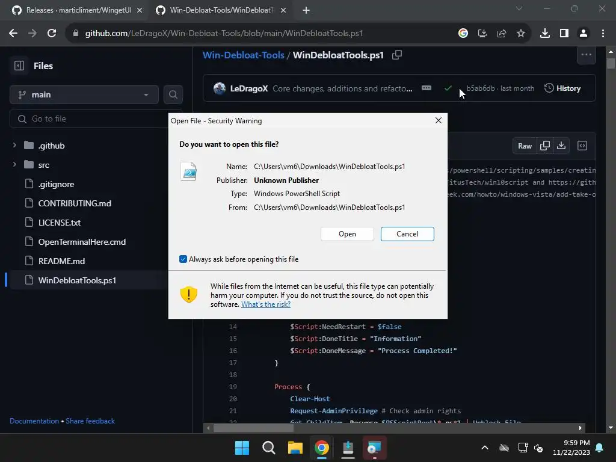Switch to Win-Debloat-Tools browser tab
This screenshot has width=616, height=462.
[x=221, y=10]
